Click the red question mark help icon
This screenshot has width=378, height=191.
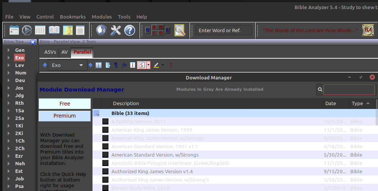170,65
